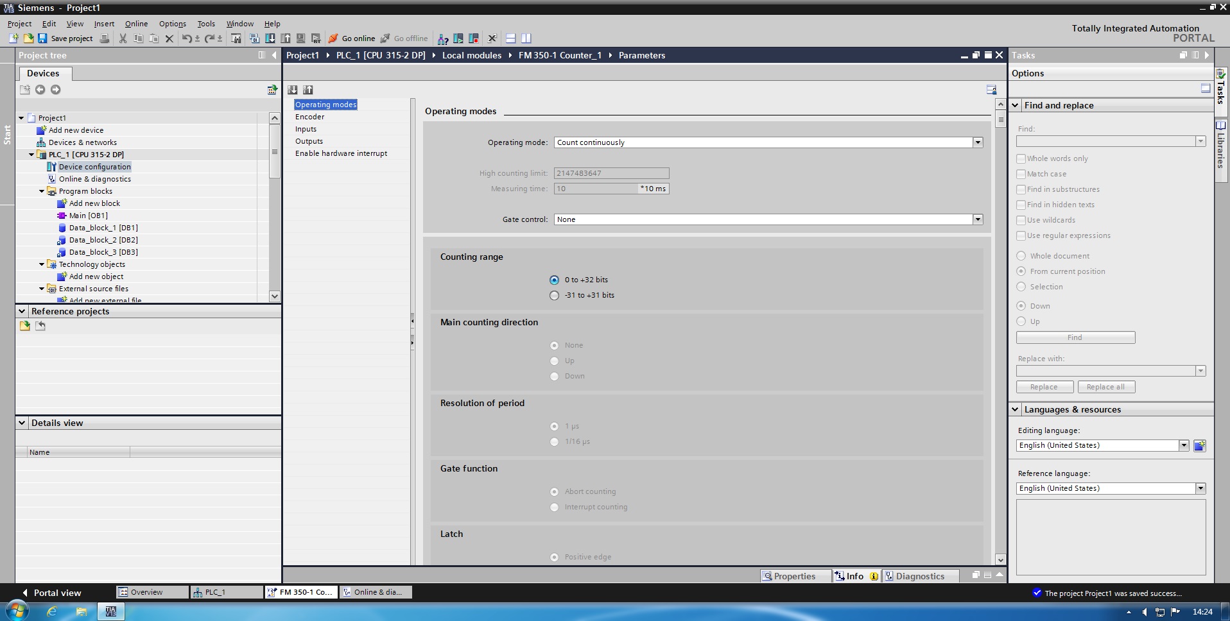This screenshot has height=621, width=1230.
Task: Split the editor space vertically
Action: (x=526, y=38)
